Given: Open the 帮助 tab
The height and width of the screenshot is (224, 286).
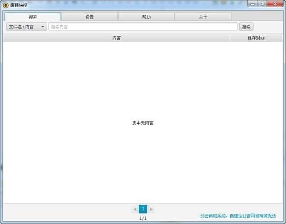Looking at the screenshot, I should 146,17.
